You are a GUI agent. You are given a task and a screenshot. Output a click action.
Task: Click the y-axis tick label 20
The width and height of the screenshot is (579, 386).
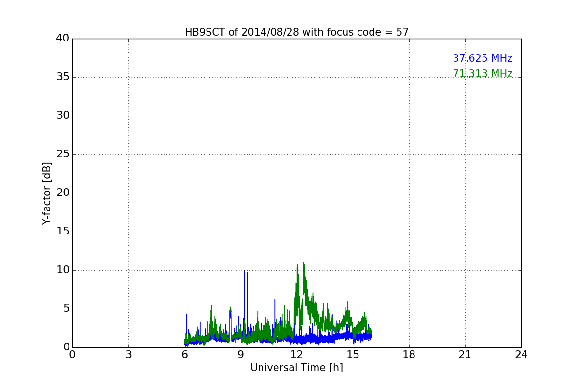tap(63, 193)
